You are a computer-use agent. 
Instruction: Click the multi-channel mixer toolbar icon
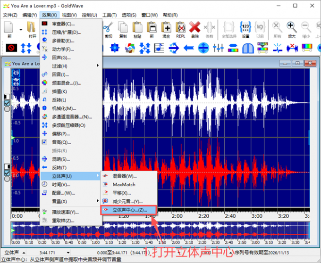click(130, 48)
